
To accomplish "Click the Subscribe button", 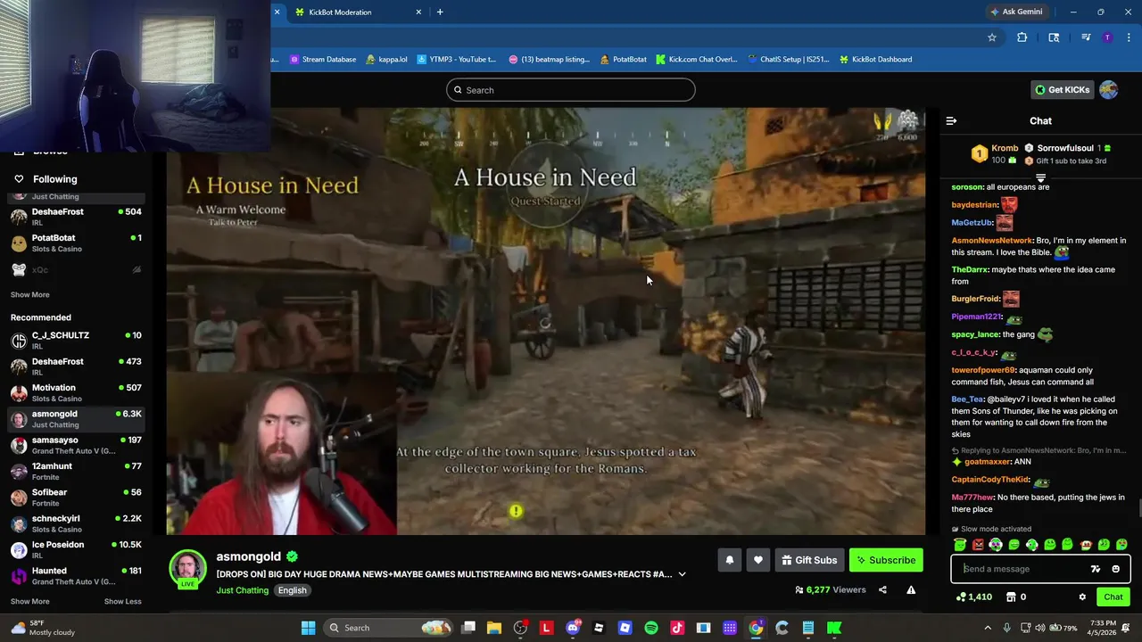I will click(886, 560).
